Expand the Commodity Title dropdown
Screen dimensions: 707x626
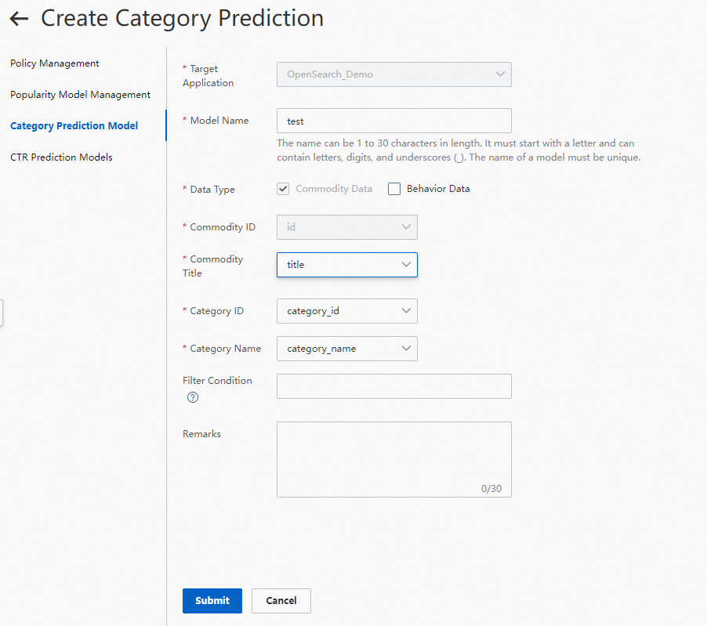click(x=346, y=265)
